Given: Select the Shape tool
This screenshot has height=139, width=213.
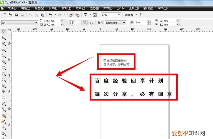Looking at the screenshot, I should click(x=3, y=38).
